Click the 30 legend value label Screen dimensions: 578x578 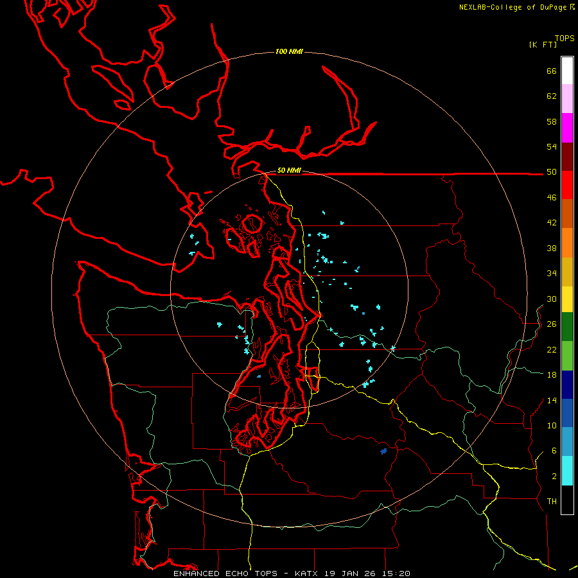click(552, 299)
